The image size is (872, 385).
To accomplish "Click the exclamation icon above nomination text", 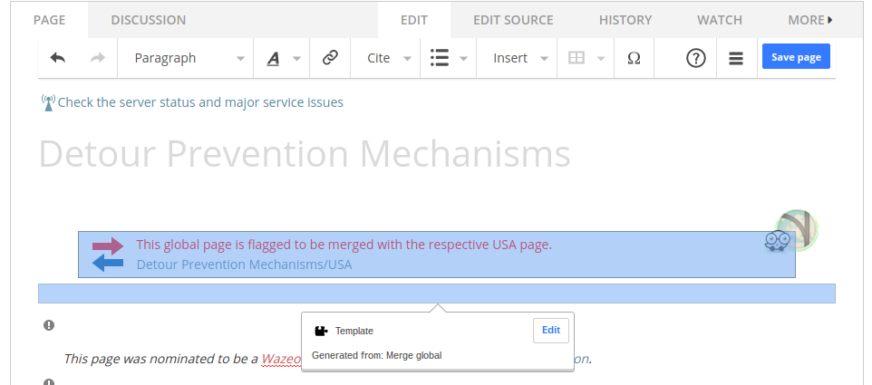I will [49, 325].
